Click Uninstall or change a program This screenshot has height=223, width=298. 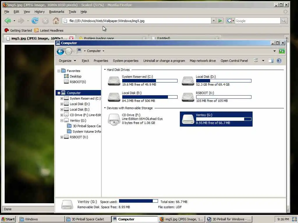click(x=164, y=61)
